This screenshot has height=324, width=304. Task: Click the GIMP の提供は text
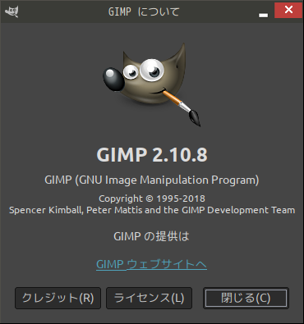tap(151, 236)
